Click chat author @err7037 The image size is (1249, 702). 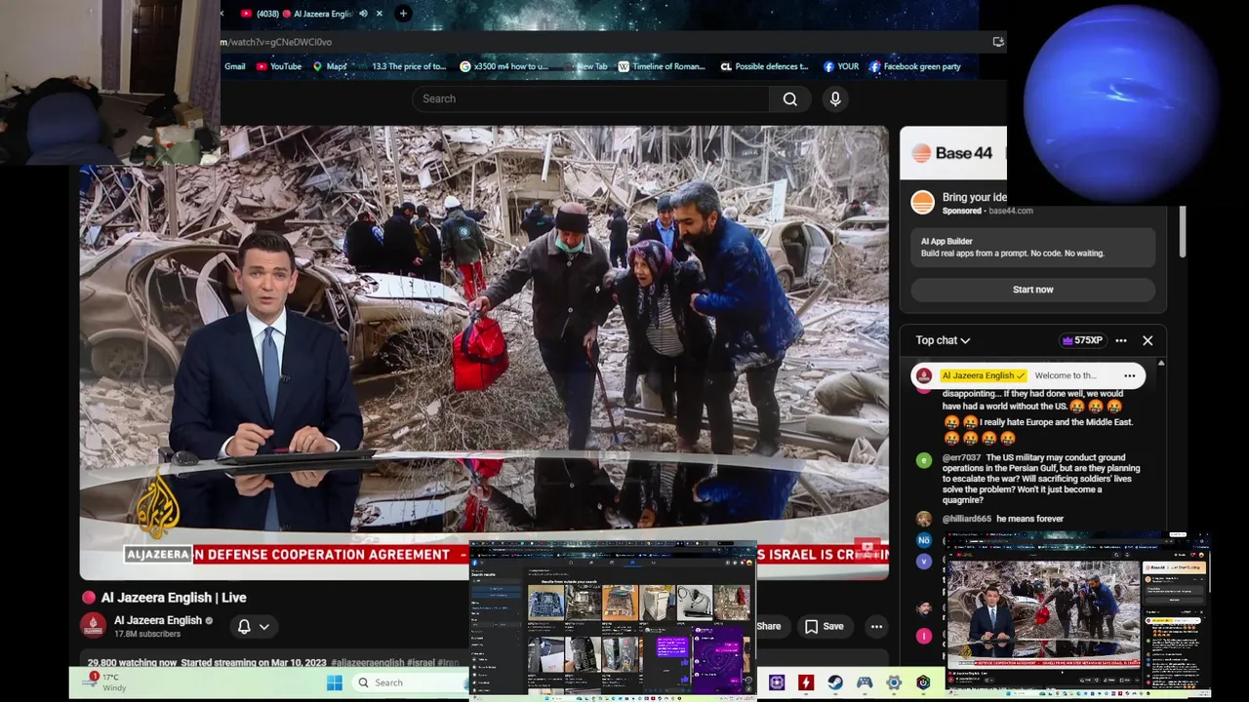[961, 457]
